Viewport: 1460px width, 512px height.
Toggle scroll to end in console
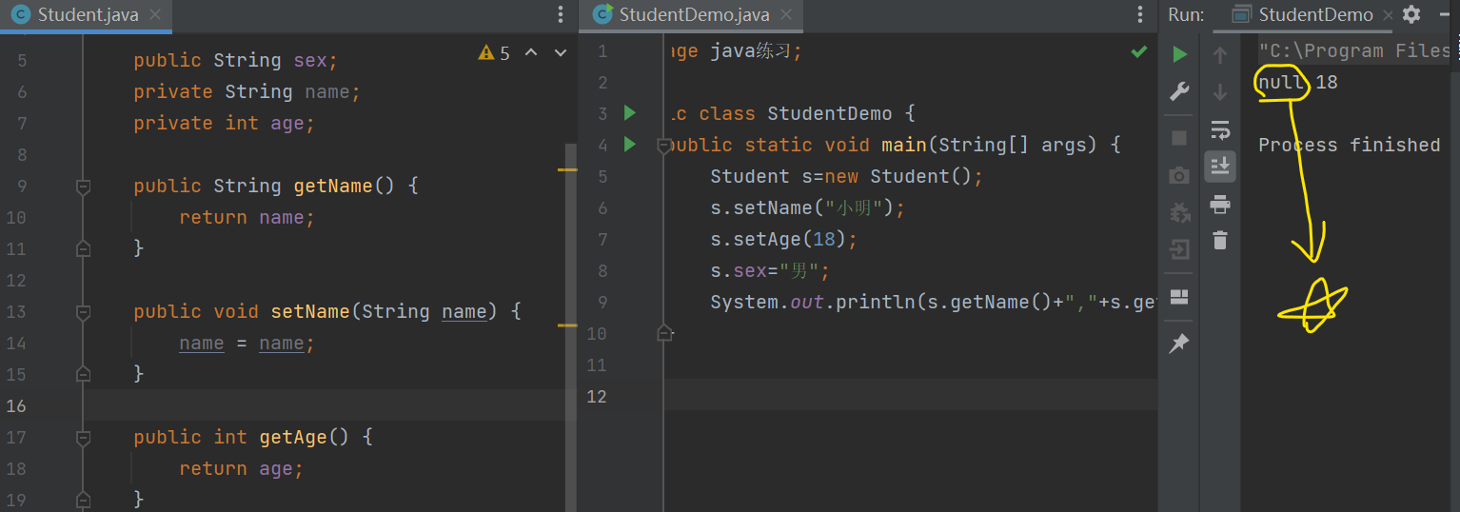pyautogui.click(x=1219, y=166)
